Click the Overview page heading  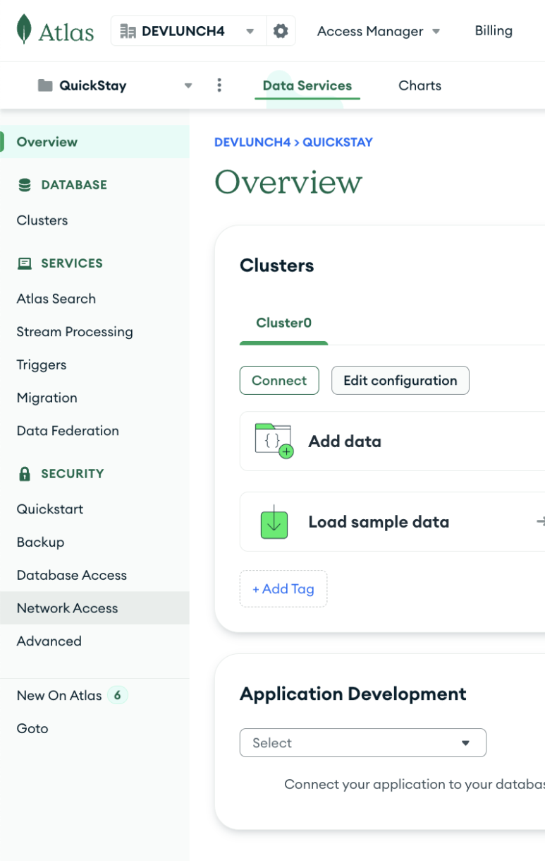288,182
